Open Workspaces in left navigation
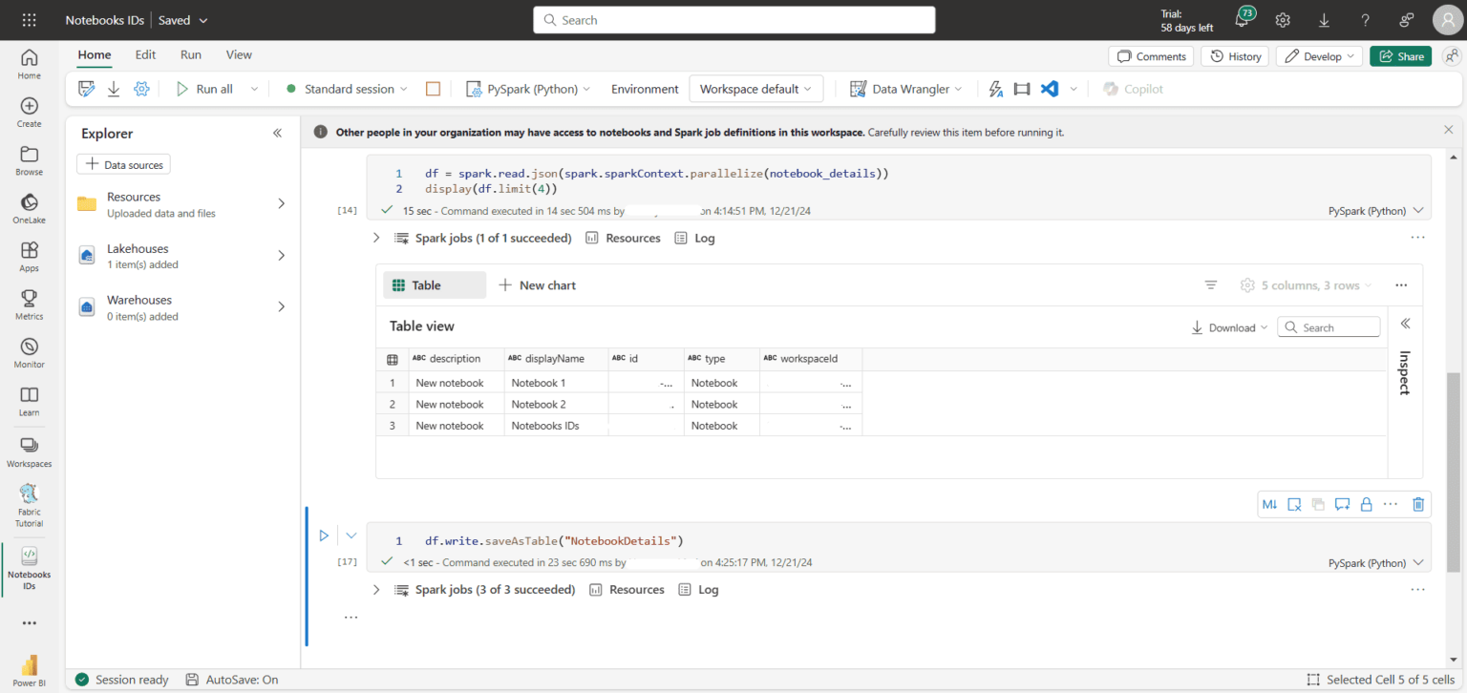 (x=29, y=451)
